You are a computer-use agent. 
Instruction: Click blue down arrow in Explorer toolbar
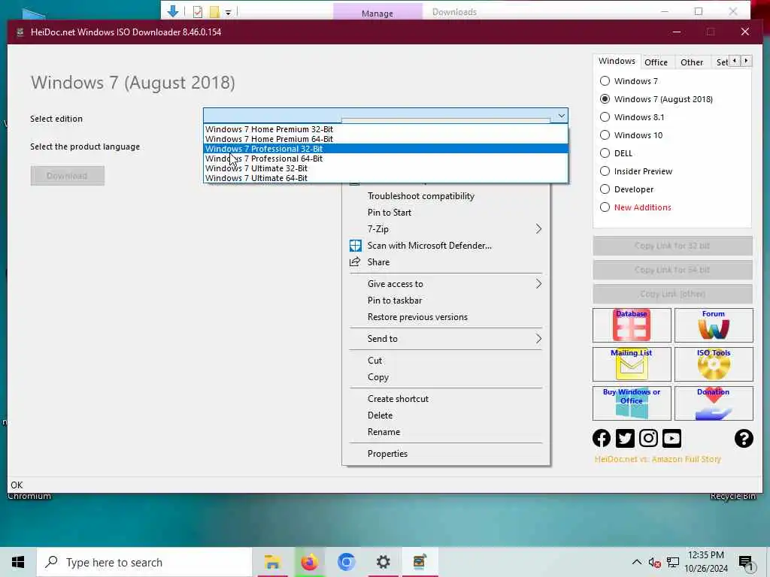pyautogui.click(x=173, y=11)
